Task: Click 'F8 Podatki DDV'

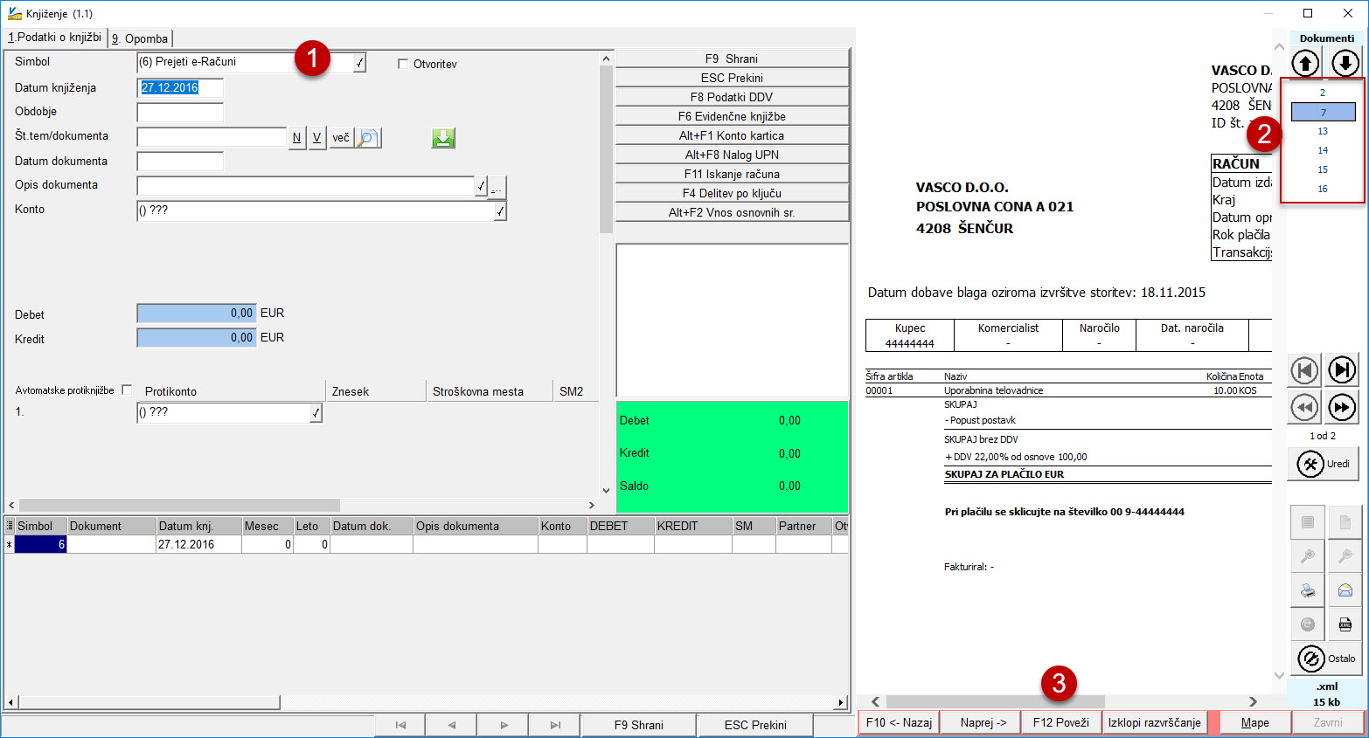Action: click(x=732, y=97)
